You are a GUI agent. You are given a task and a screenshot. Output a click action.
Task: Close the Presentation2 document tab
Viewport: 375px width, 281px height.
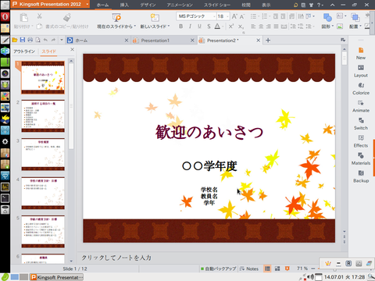coord(258,41)
